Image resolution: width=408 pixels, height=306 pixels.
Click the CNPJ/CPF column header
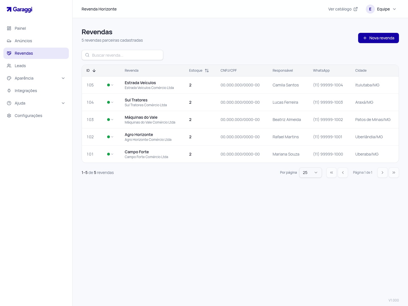click(229, 71)
